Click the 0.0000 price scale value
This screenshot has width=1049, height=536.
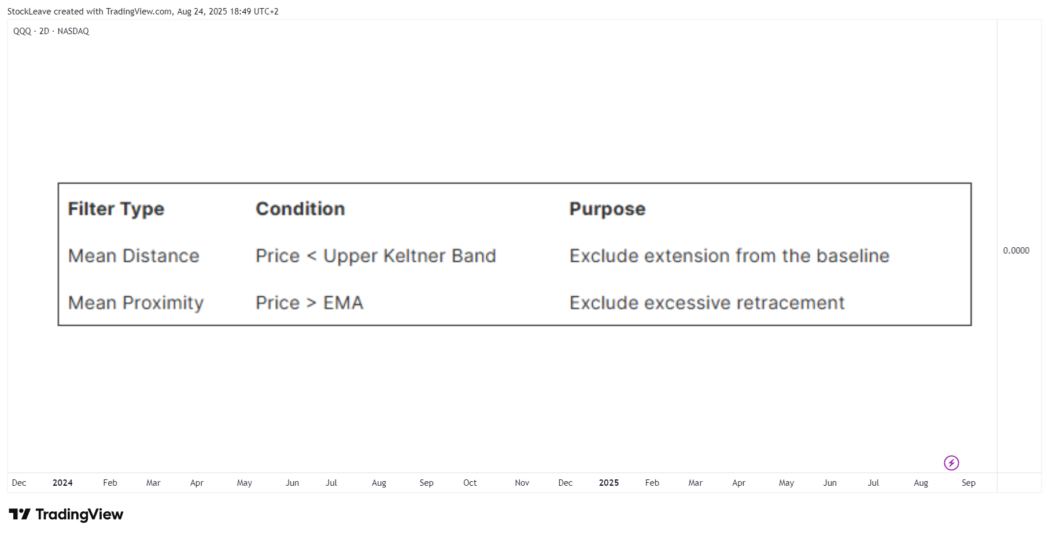tap(1016, 251)
